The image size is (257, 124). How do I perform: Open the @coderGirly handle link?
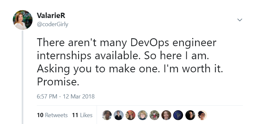coord(53,24)
